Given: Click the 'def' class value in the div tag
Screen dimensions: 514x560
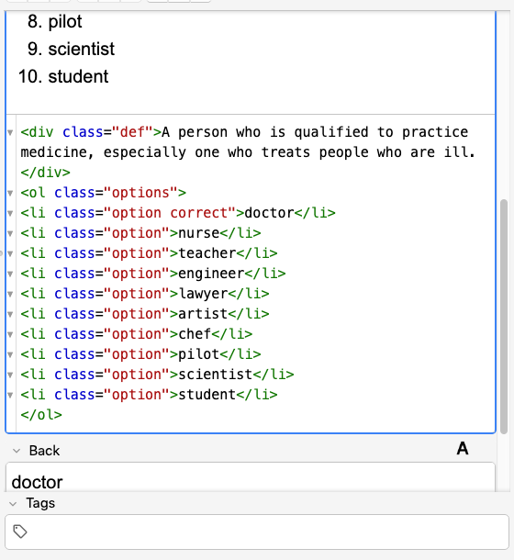Looking at the screenshot, I should point(132,132).
